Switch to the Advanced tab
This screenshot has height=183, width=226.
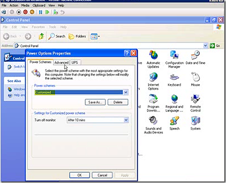(x=61, y=62)
